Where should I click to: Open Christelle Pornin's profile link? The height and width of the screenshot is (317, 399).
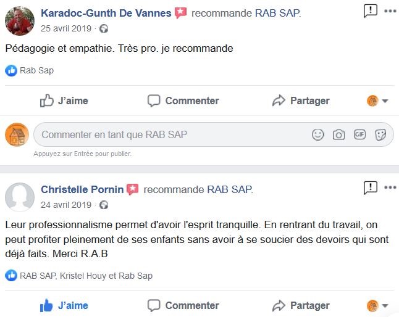(x=82, y=189)
